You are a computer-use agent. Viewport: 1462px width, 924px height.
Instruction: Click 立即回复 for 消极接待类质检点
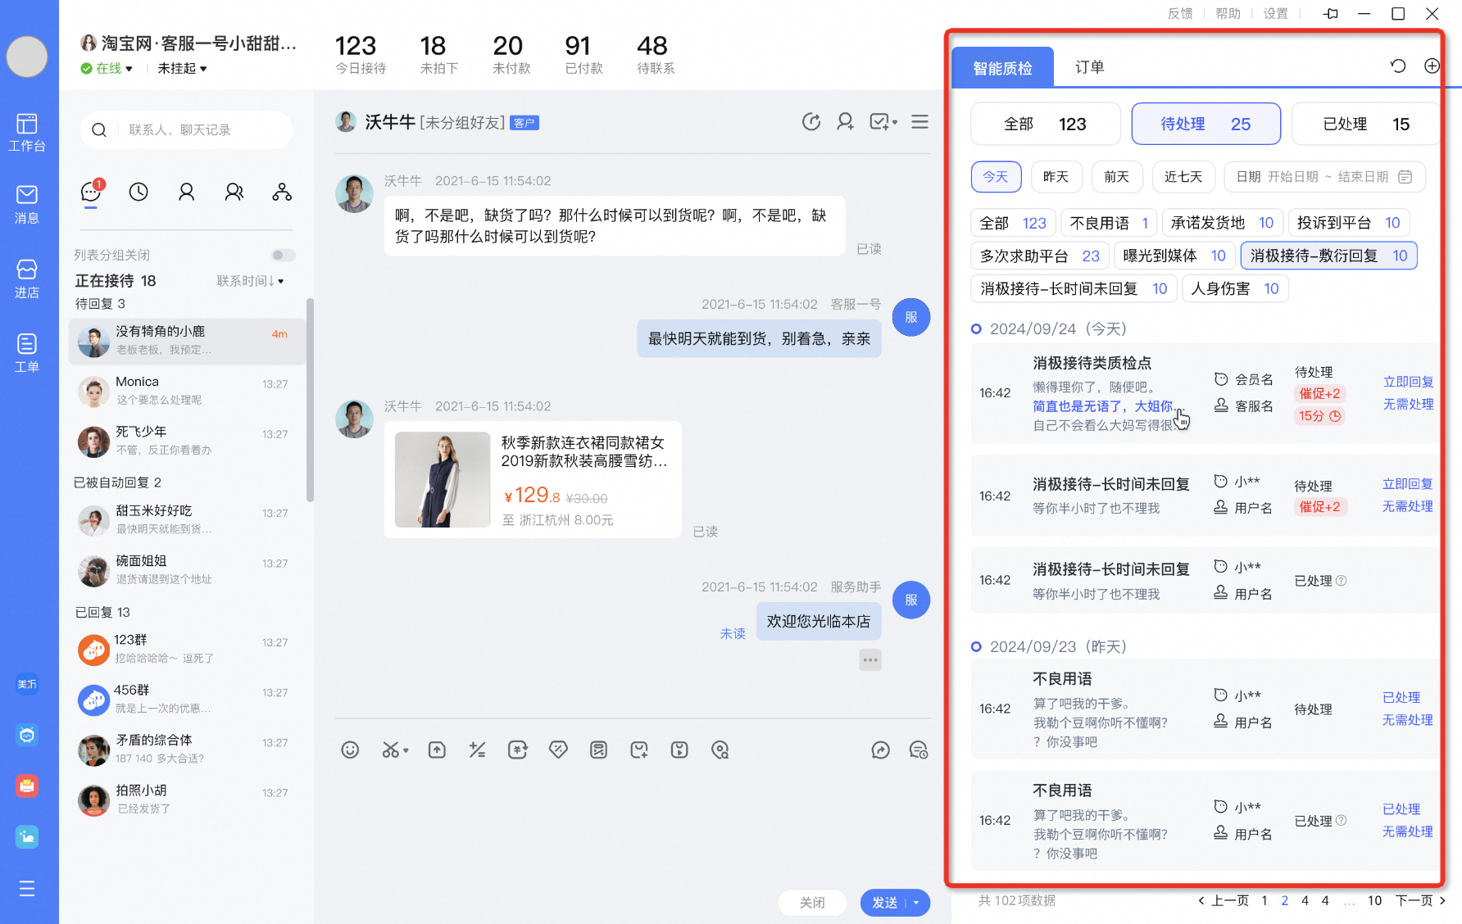(1408, 382)
